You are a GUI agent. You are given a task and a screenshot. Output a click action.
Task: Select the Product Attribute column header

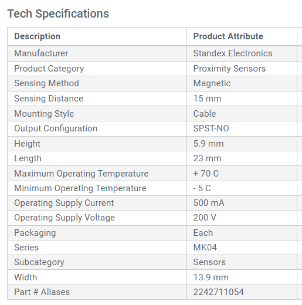[x=228, y=36]
